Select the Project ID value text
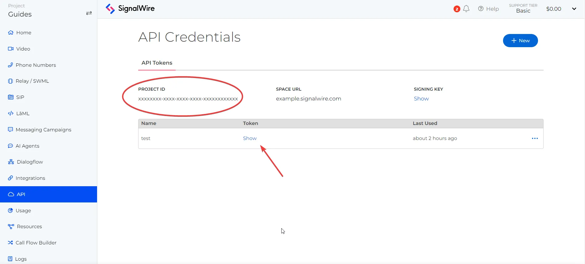 click(188, 99)
